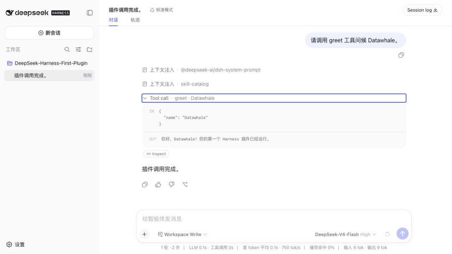Select DeepSeek-Harness-First-Plugin workspace folder
Viewport: 452px width, 254px height.
pyautogui.click(x=49, y=63)
